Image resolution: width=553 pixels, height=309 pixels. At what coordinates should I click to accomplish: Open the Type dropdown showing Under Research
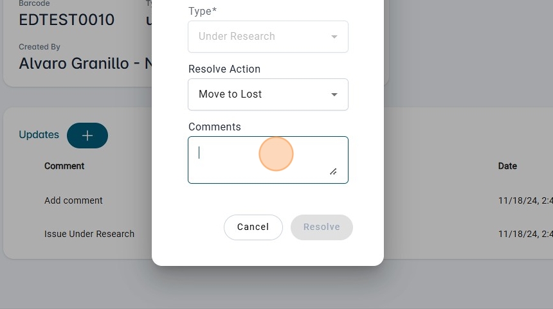pos(267,37)
